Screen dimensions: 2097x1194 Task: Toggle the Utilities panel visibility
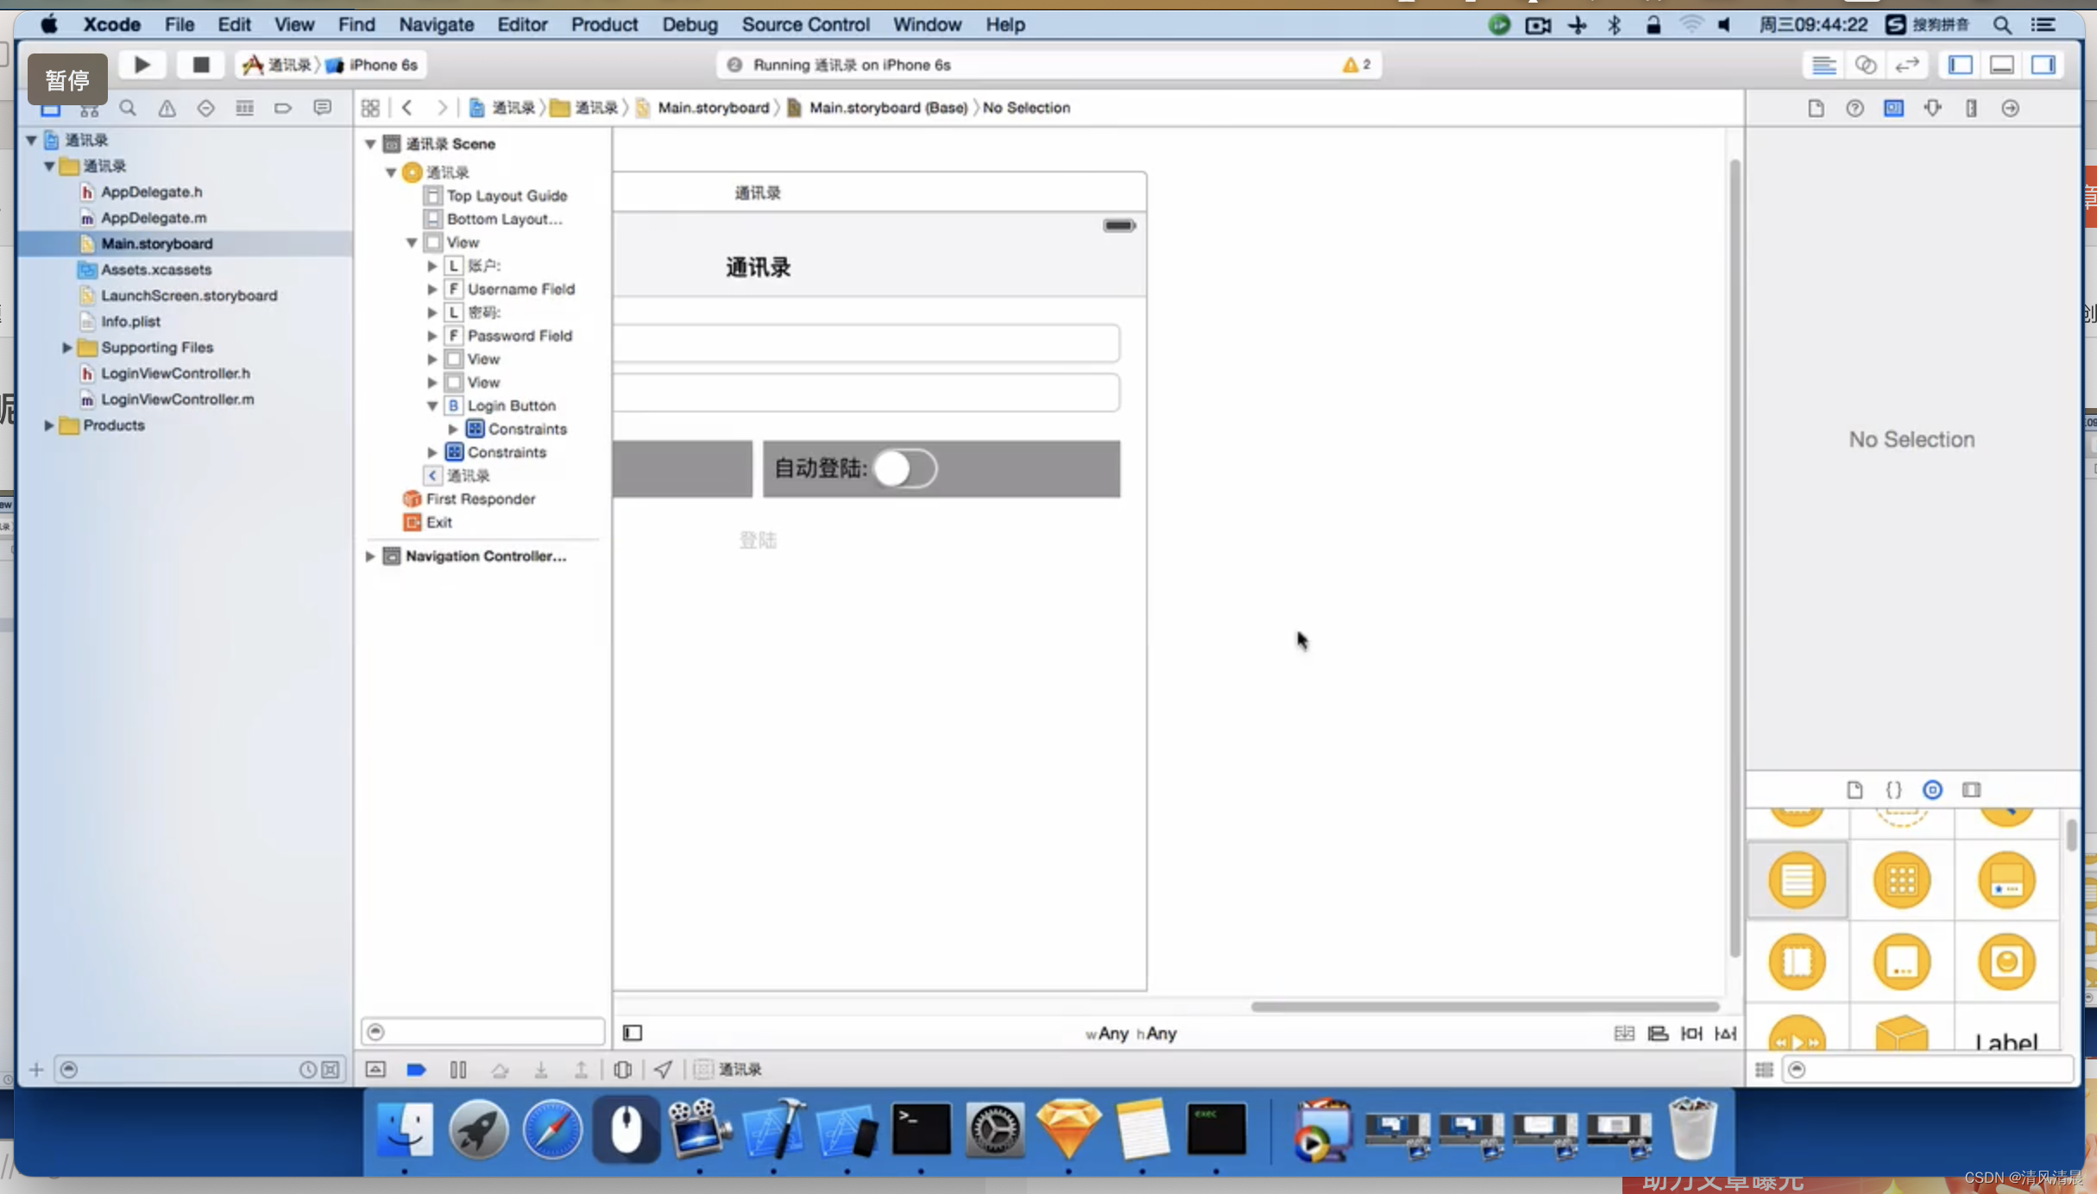coord(2043,65)
